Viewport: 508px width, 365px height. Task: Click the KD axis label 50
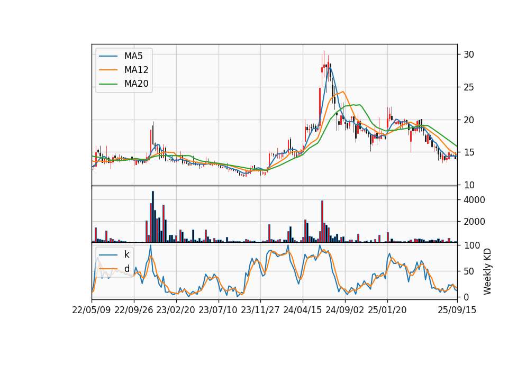[x=468, y=271]
